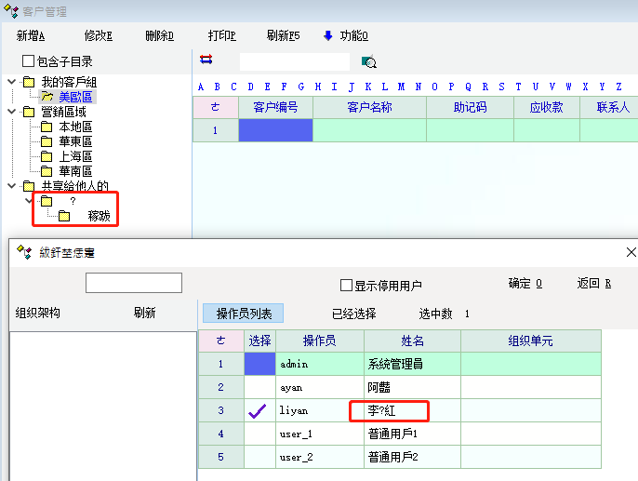Click the 上海區 folder icon
This screenshot has width=638, height=481.
[47, 156]
